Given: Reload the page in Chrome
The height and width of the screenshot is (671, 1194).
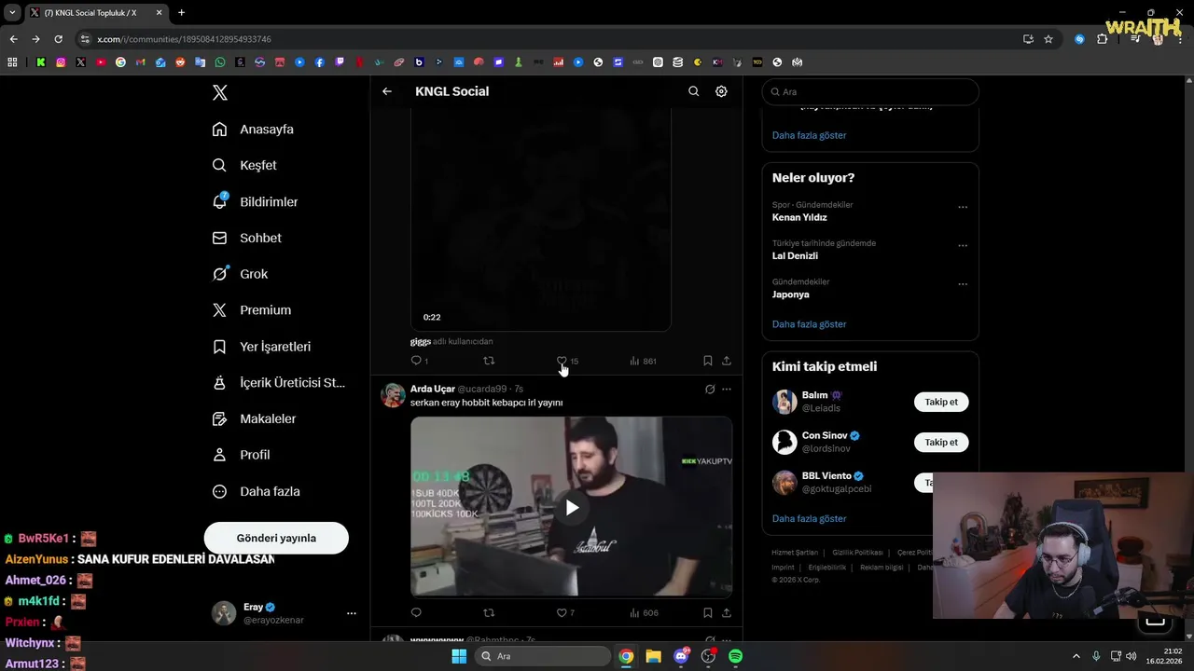Looking at the screenshot, I should (58, 39).
